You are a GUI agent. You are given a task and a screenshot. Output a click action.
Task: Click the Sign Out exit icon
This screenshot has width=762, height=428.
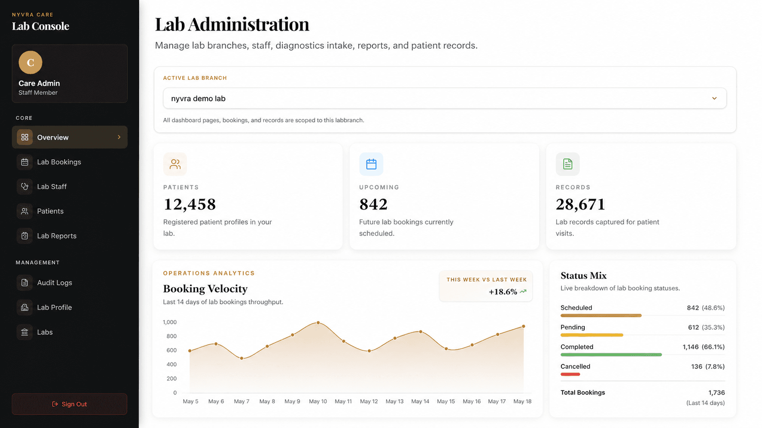55,404
